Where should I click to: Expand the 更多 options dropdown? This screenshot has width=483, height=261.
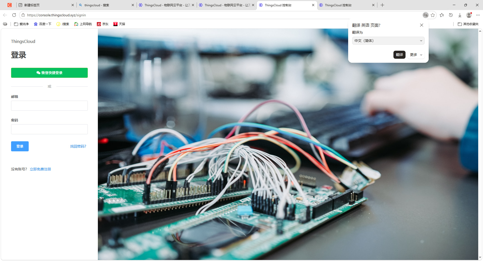pyautogui.click(x=416, y=55)
